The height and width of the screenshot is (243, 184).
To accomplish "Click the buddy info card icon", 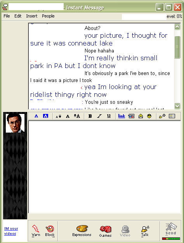I will (172, 116).
